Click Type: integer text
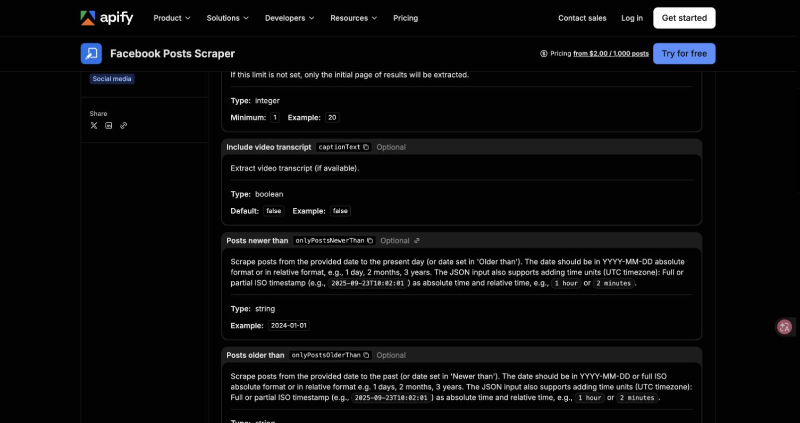 tap(255, 100)
